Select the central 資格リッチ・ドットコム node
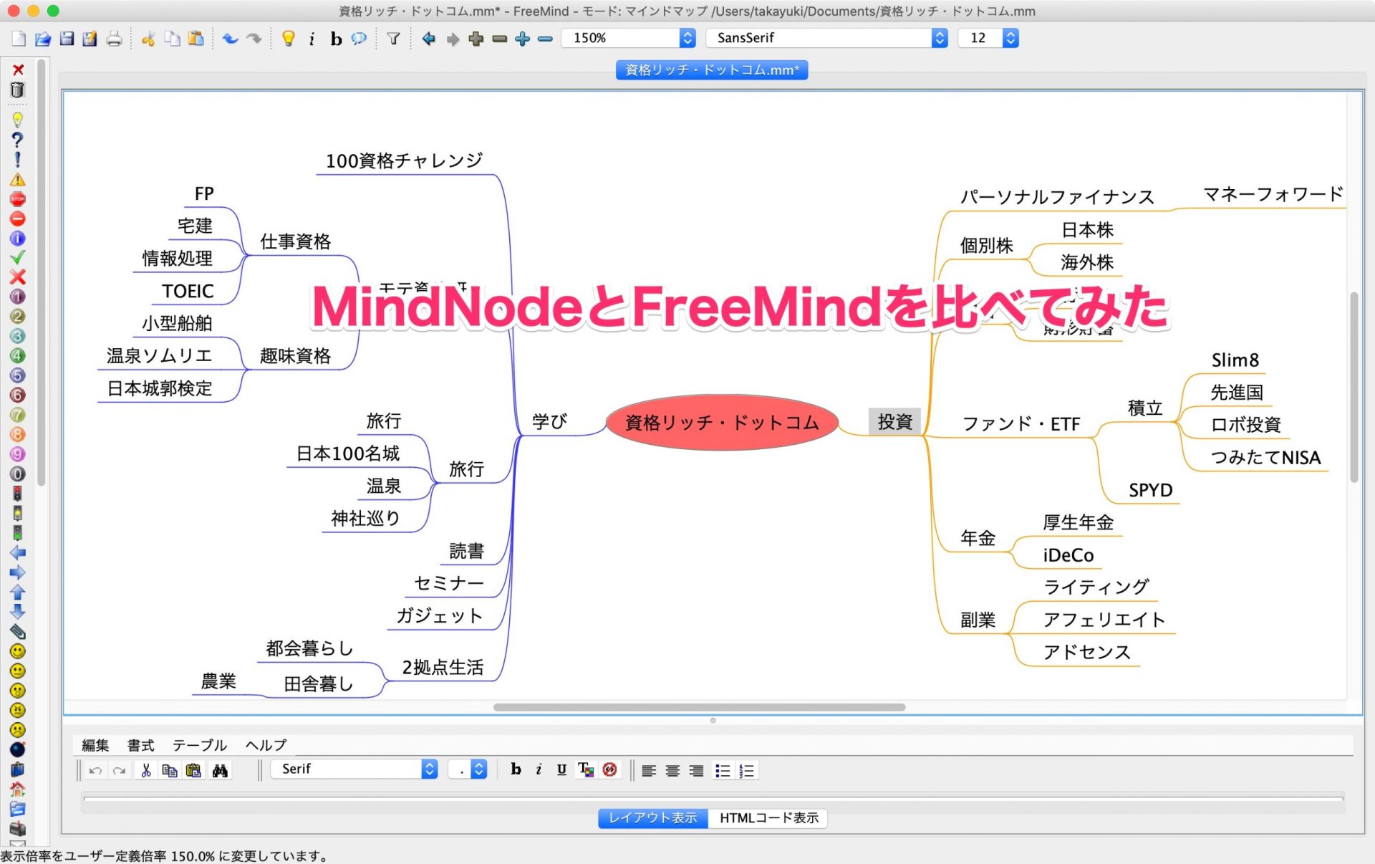1375x864 pixels. pyautogui.click(x=722, y=423)
